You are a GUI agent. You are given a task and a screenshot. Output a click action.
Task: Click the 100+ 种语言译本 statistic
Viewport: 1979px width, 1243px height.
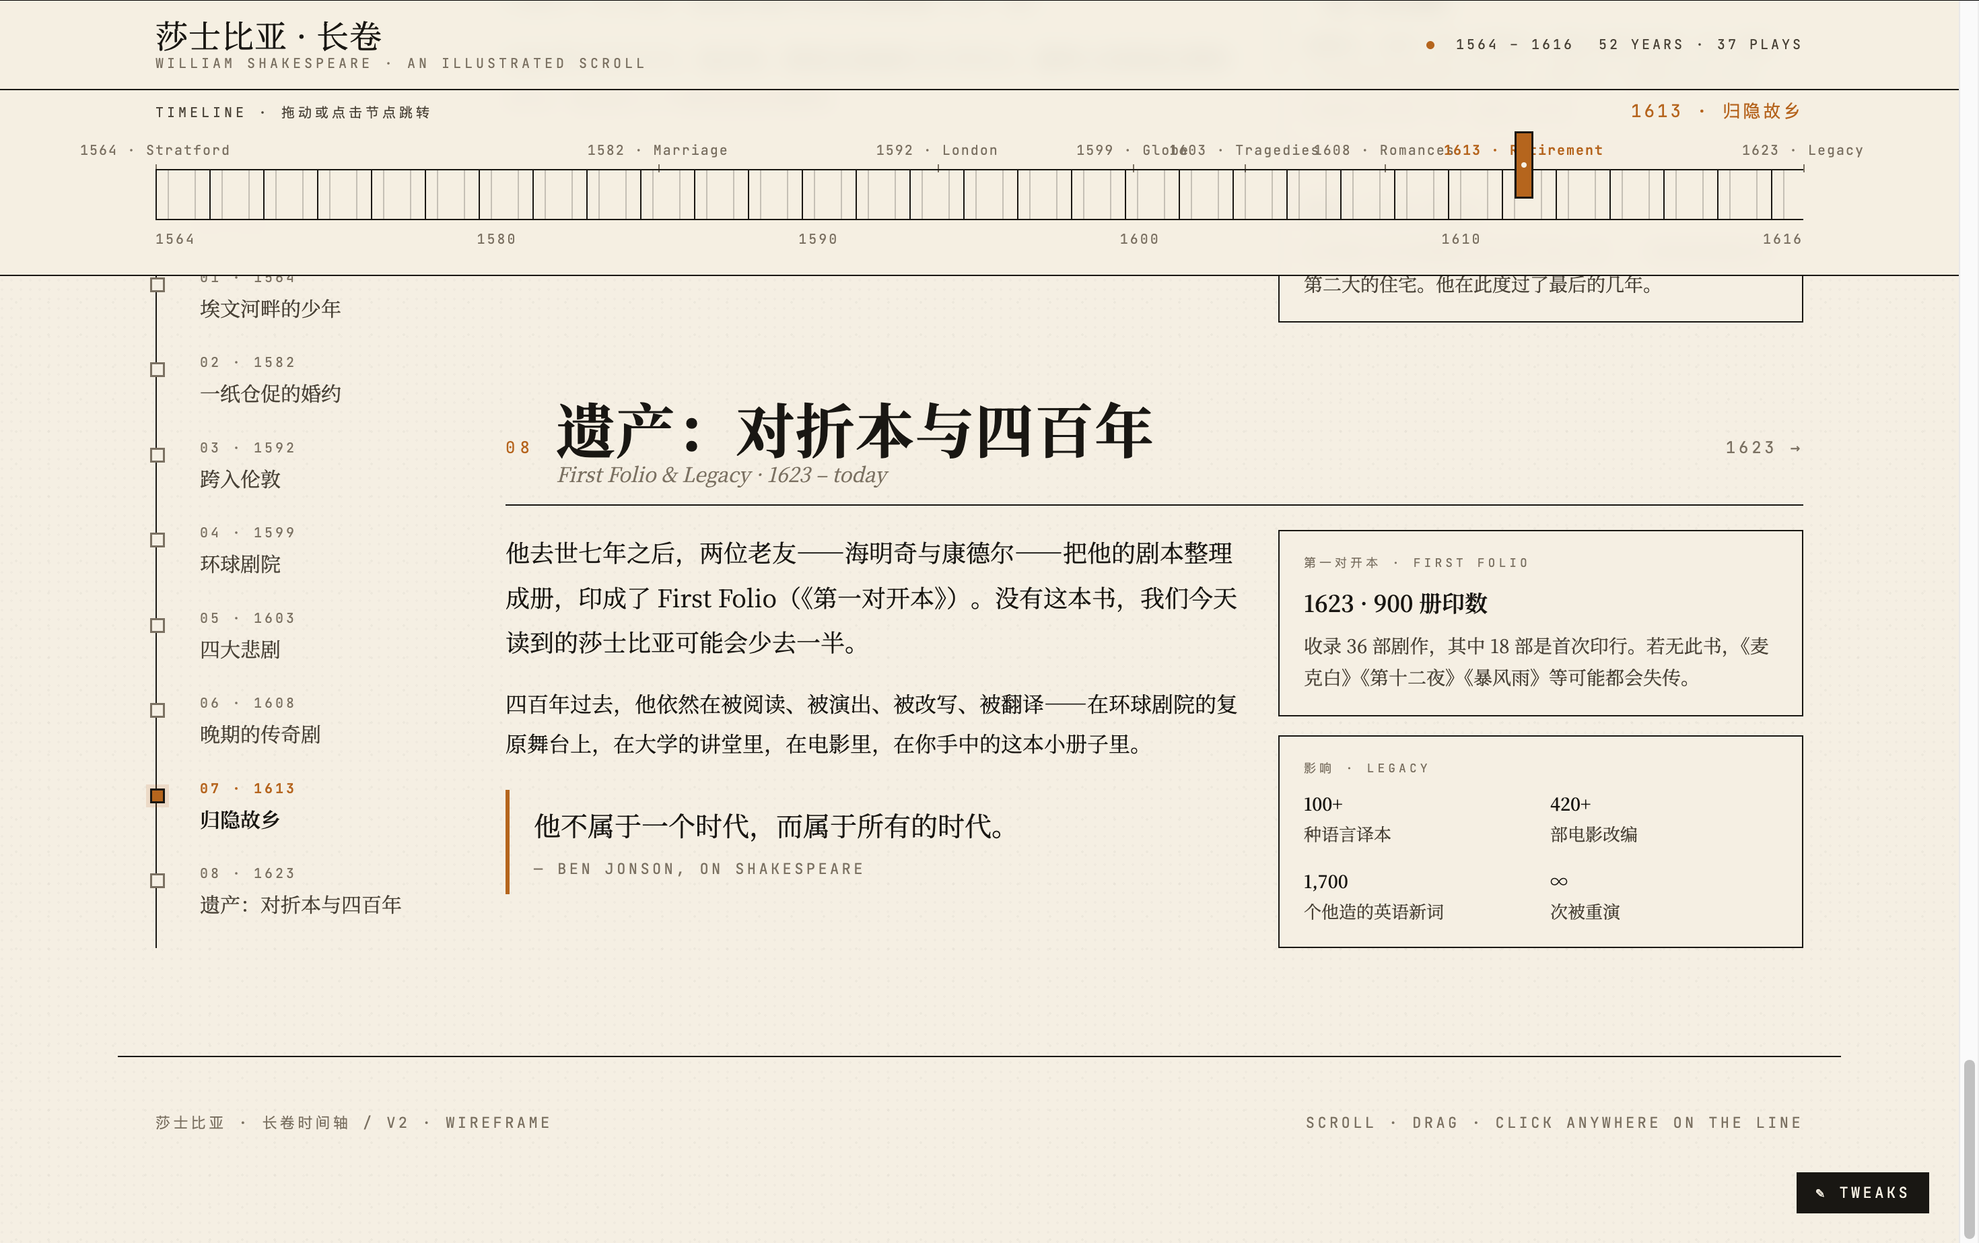[1347, 819]
